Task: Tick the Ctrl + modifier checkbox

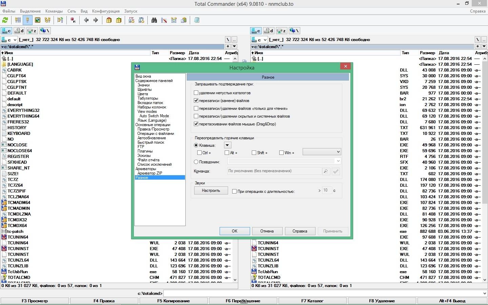Action: tap(199, 153)
